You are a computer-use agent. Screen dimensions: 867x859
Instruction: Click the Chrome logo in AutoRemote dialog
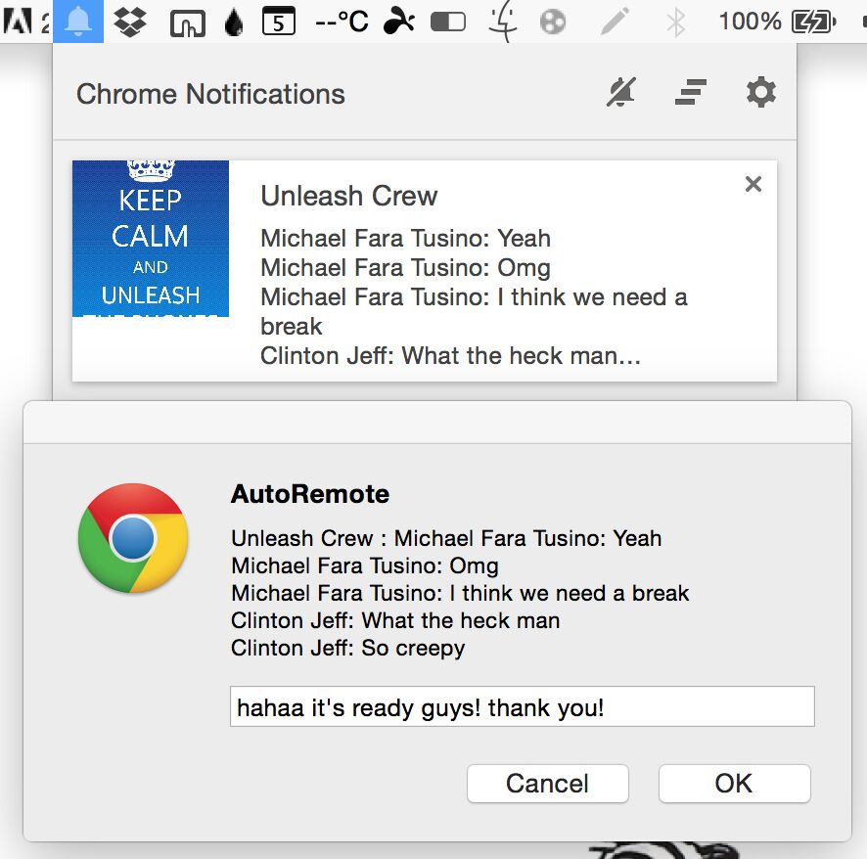click(133, 538)
